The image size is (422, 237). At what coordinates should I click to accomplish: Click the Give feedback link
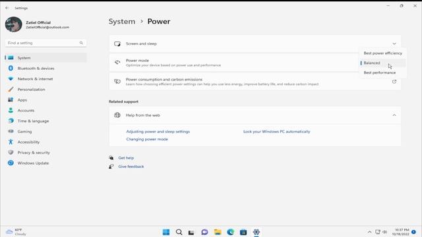point(131,167)
